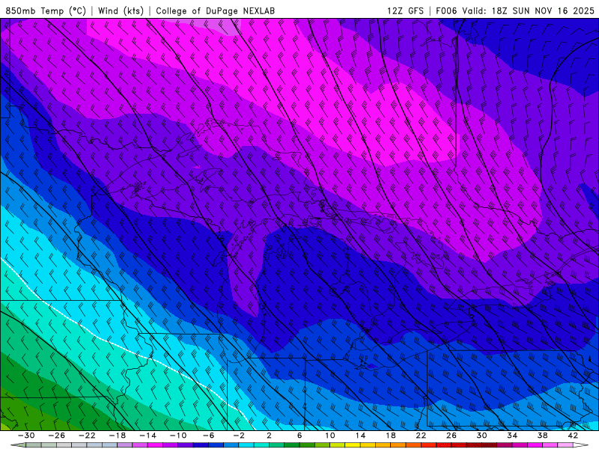Click the "F006" forecast hour label
The width and height of the screenshot is (599, 449).
[x=446, y=10]
